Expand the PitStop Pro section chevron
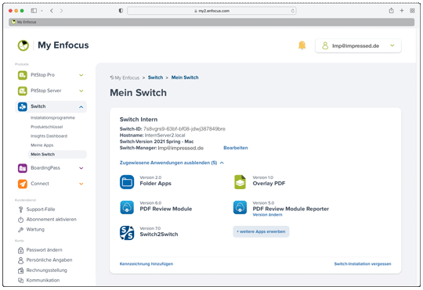423x290 pixels. [x=81, y=75]
